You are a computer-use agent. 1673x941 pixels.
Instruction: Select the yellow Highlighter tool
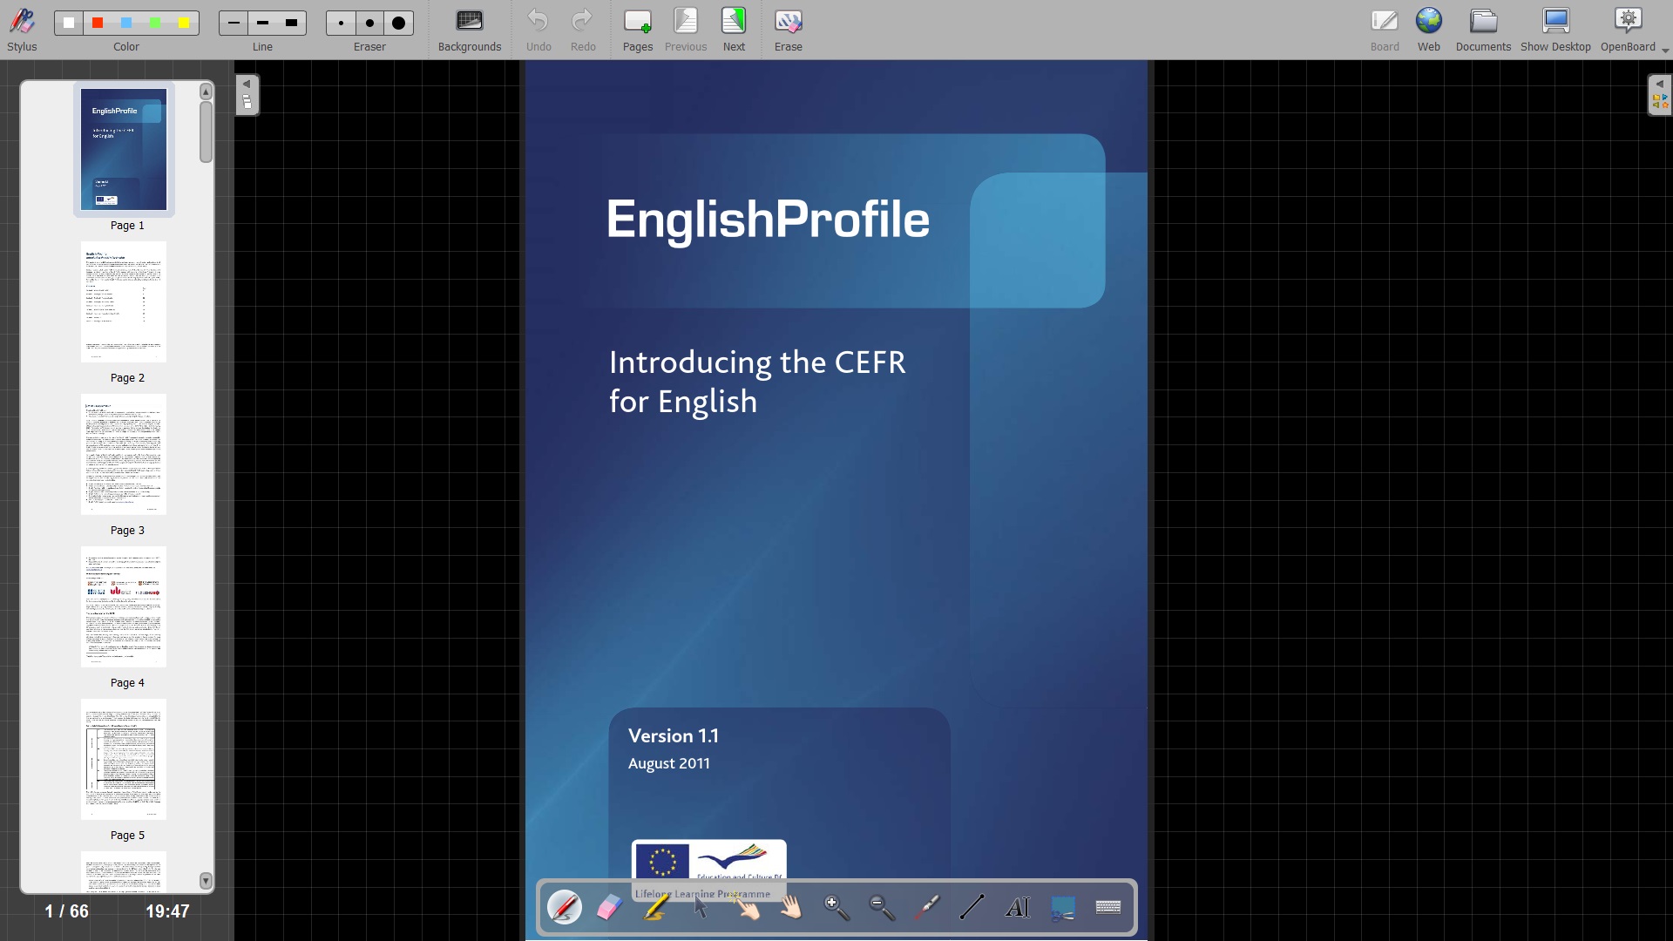pos(656,908)
